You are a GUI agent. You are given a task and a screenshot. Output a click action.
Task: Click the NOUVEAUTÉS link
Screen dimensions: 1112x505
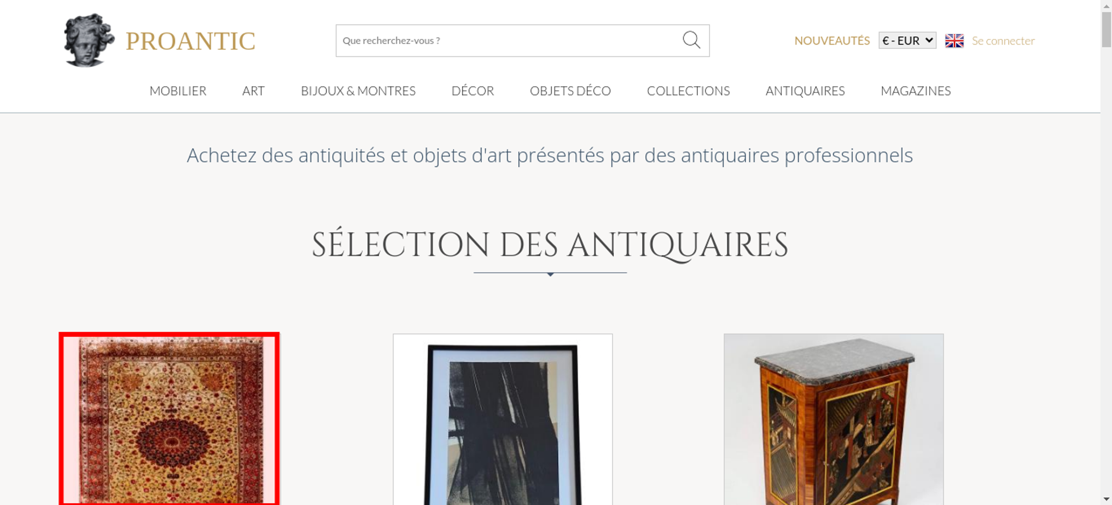pos(832,41)
